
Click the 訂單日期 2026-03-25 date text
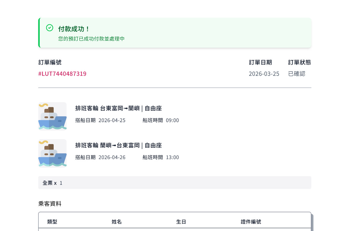pos(264,74)
